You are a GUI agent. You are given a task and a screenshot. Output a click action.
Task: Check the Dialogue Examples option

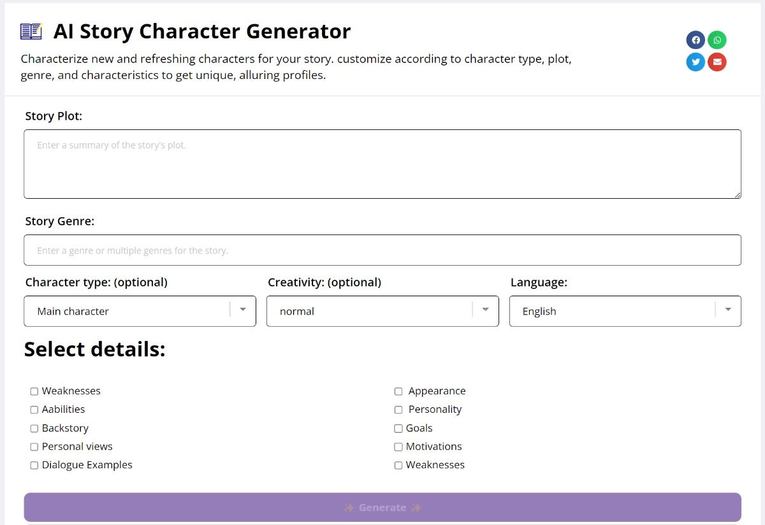[34, 465]
